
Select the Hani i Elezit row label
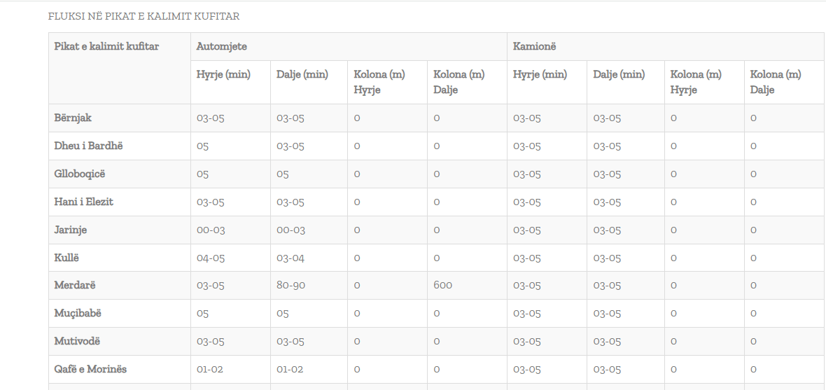click(84, 202)
